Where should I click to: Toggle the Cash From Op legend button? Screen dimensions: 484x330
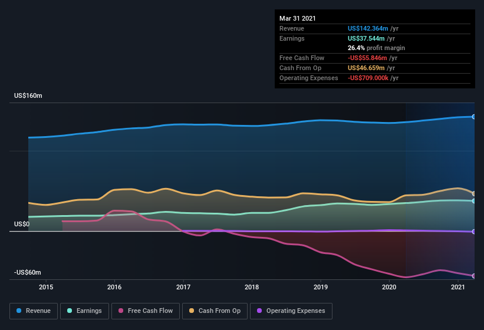[x=215, y=311]
